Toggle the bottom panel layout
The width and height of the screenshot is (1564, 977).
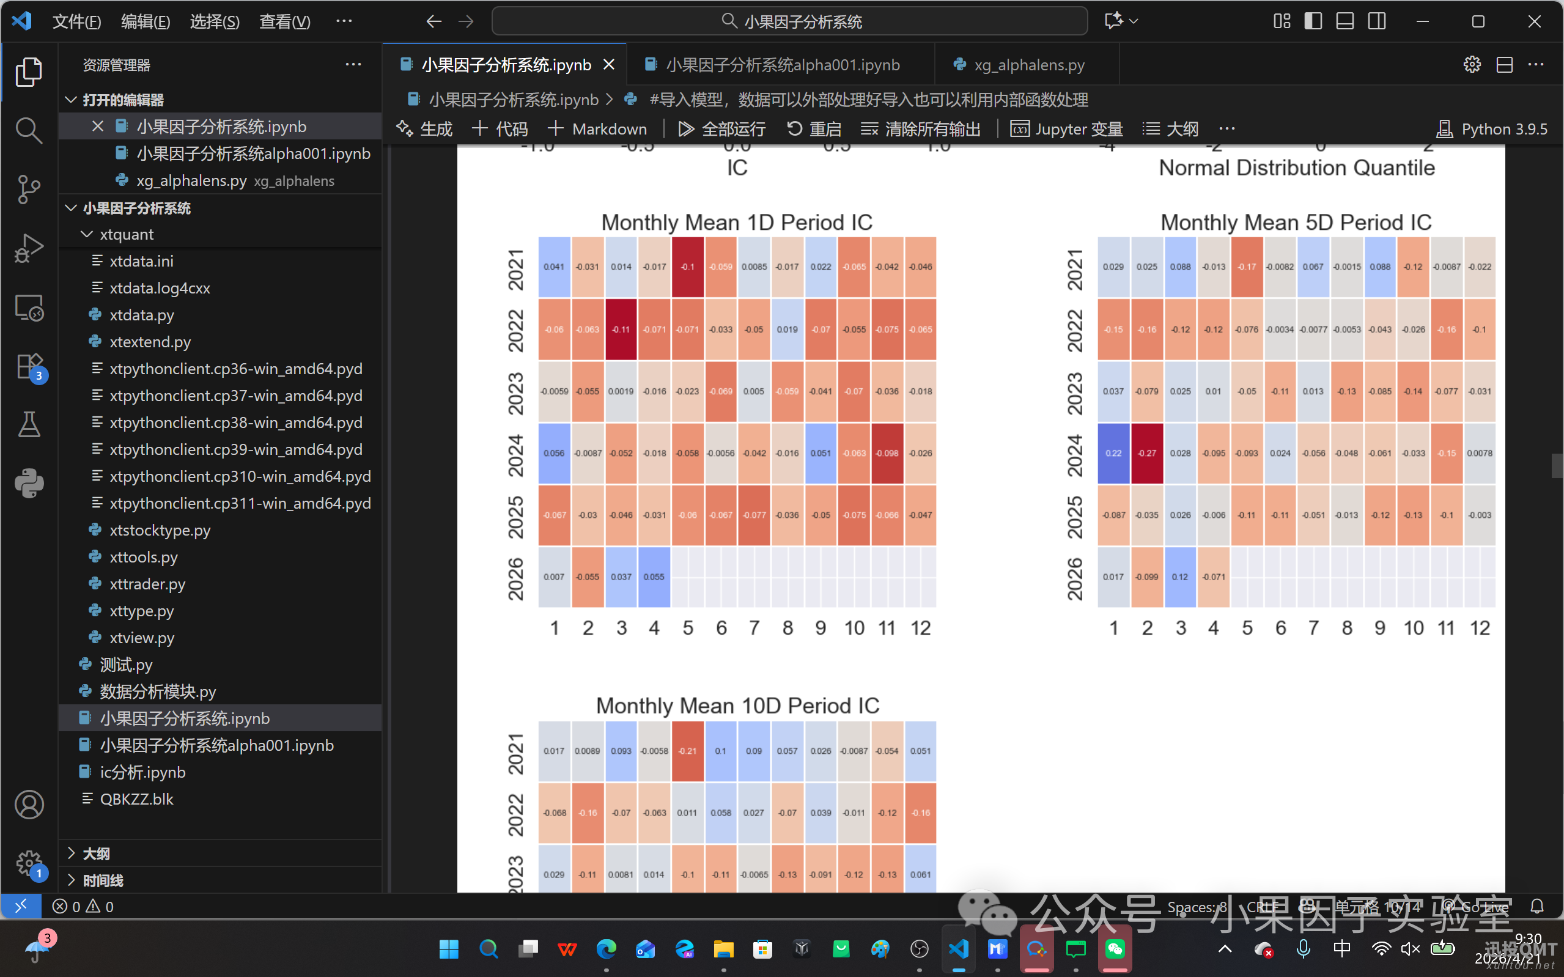(1345, 21)
